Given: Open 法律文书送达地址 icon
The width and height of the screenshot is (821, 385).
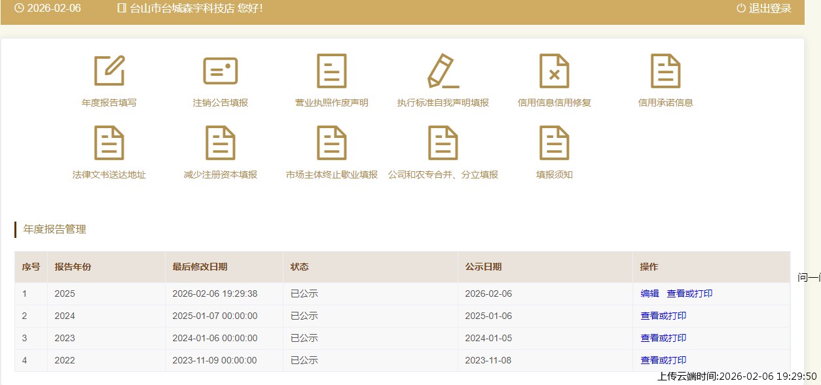Looking at the screenshot, I should pos(109,142).
